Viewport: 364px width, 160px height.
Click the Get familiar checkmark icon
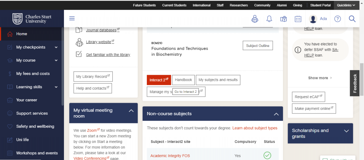click(x=79, y=54)
